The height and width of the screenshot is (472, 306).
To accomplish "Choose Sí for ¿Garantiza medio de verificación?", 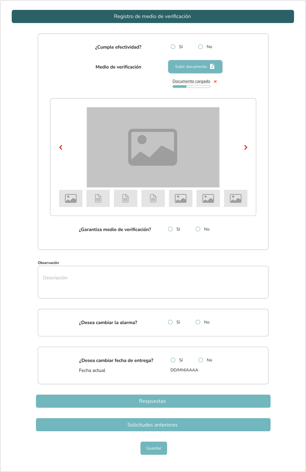I will pos(170,229).
